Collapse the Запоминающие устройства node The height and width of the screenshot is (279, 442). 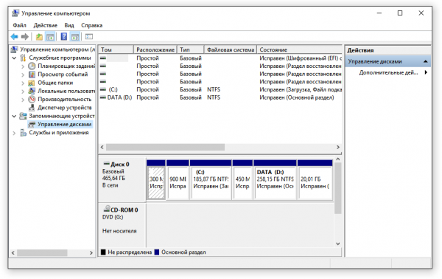(x=14, y=116)
